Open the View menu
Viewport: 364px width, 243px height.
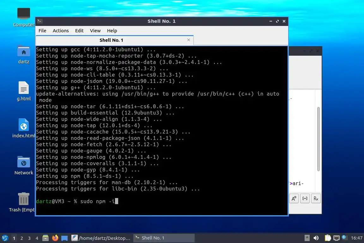pos(95,31)
